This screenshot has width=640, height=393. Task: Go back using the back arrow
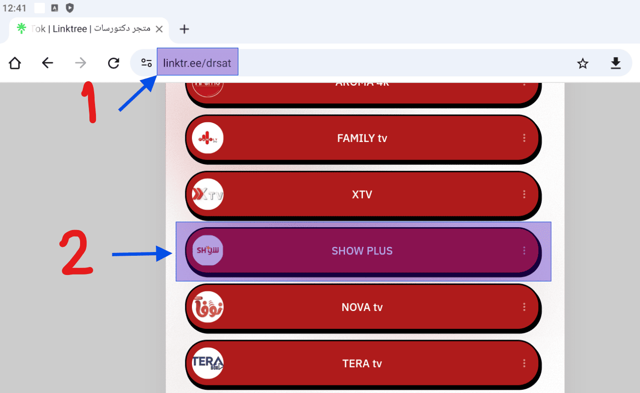pos(48,63)
